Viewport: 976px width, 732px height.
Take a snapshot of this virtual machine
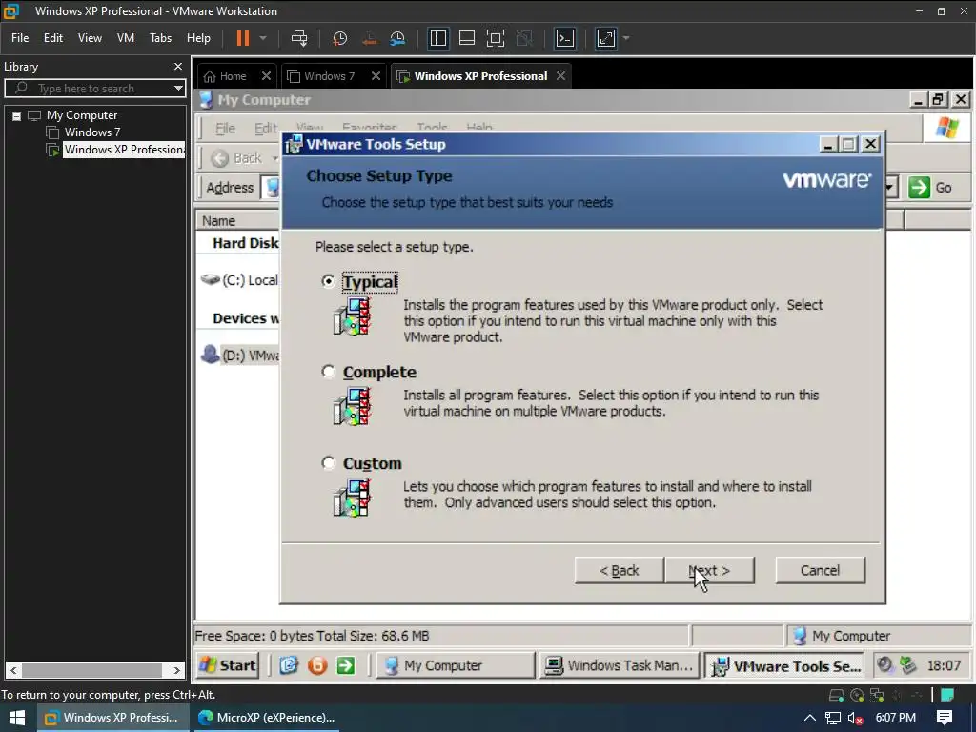(x=340, y=38)
